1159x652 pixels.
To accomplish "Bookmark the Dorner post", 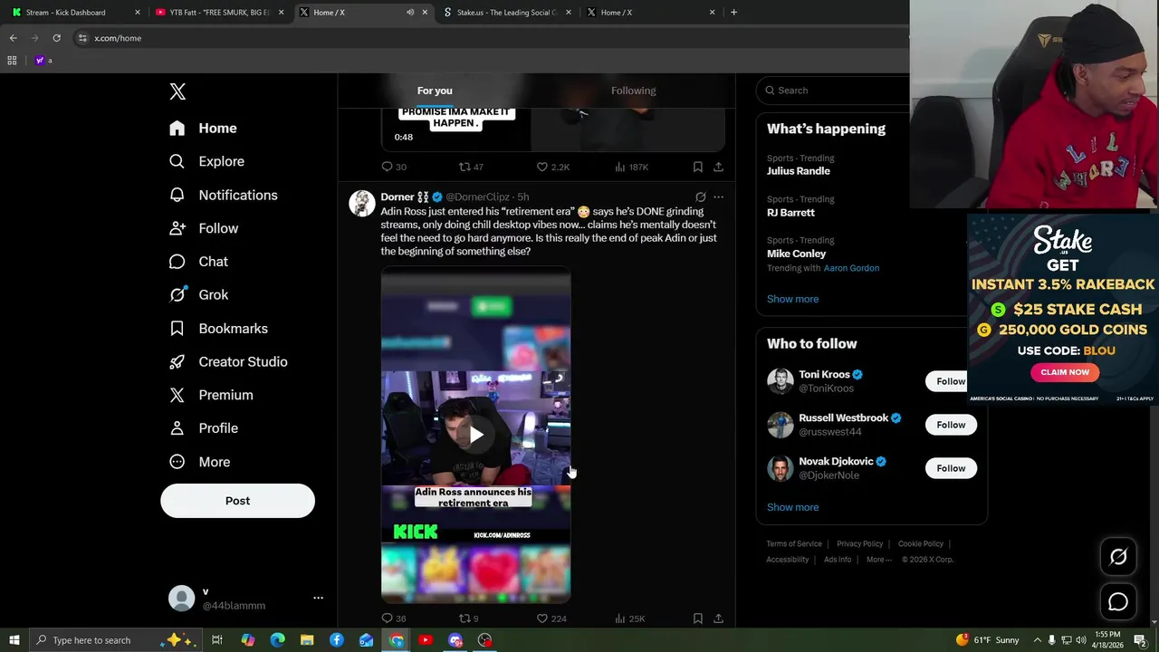I will (x=697, y=618).
